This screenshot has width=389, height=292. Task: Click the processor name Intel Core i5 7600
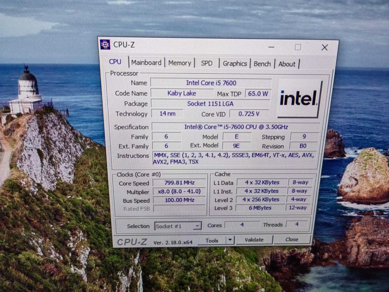211,83
